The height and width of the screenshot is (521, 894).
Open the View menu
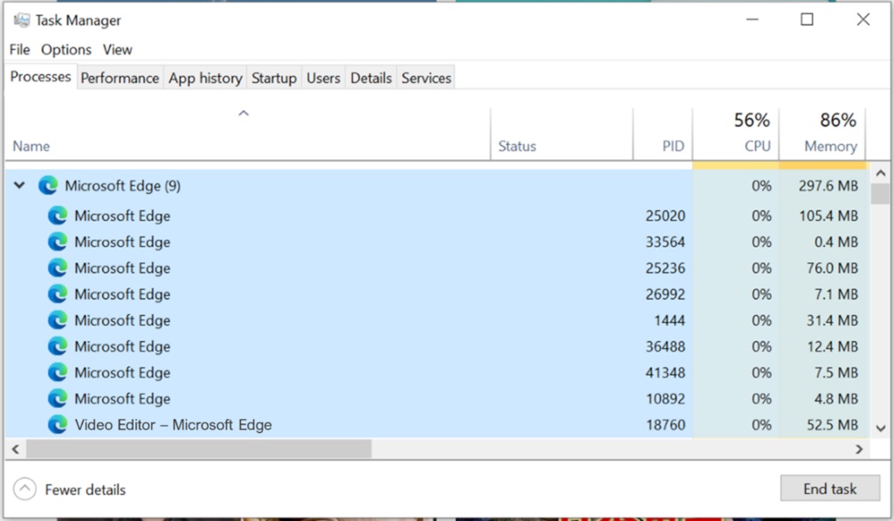coord(118,50)
